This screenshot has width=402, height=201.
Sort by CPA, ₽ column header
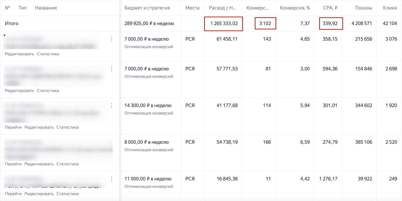(331, 8)
